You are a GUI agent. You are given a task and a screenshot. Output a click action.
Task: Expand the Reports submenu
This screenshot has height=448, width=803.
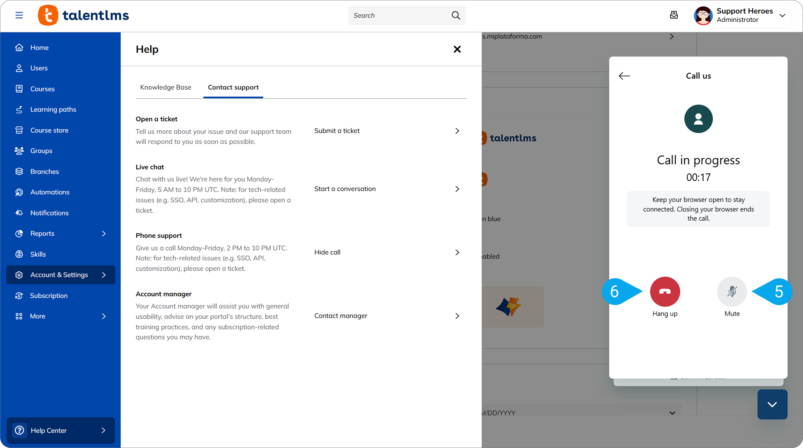click(103, 233)
